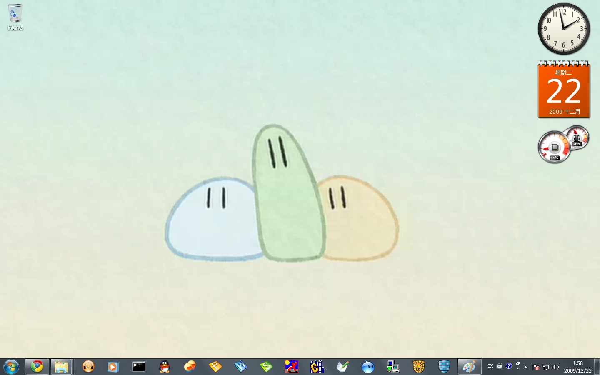Toggle the on-screen keyboard tray icon
Screen dimensions: 600x375
point(500,366)
